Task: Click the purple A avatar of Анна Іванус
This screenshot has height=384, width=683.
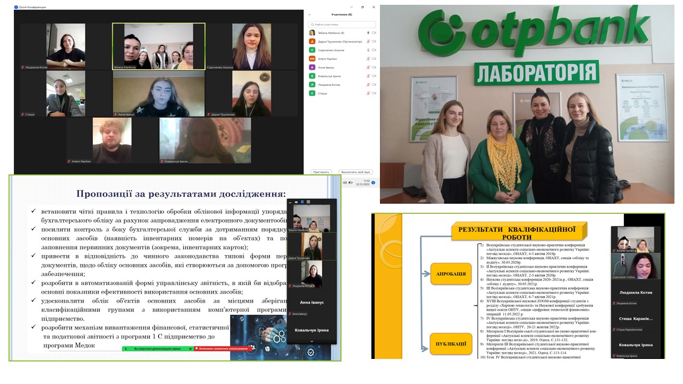Action: pos(312,67)
